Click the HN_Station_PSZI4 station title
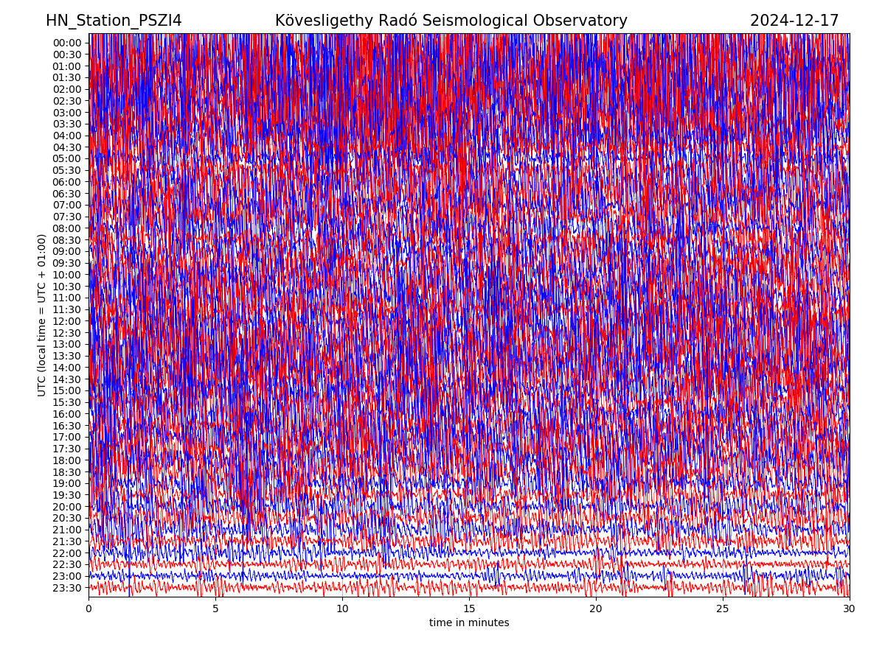 tap(114, 21)
